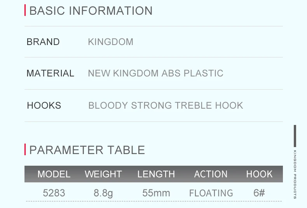Select the MATERIAL label
The image size is (307, 208).
point(50,73)
